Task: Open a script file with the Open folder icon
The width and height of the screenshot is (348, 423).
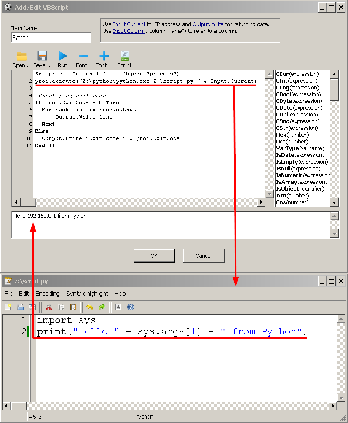Action: (21, 56)
